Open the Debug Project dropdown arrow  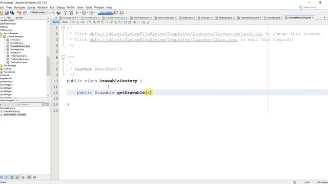[88, 13]
